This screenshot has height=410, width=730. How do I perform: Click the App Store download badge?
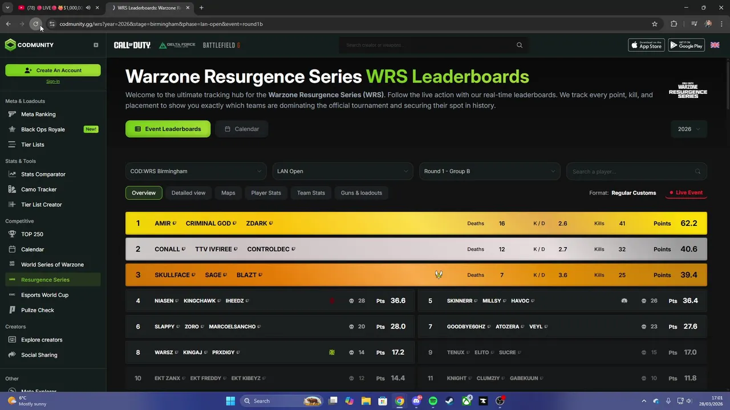click(x=646, y=45)
